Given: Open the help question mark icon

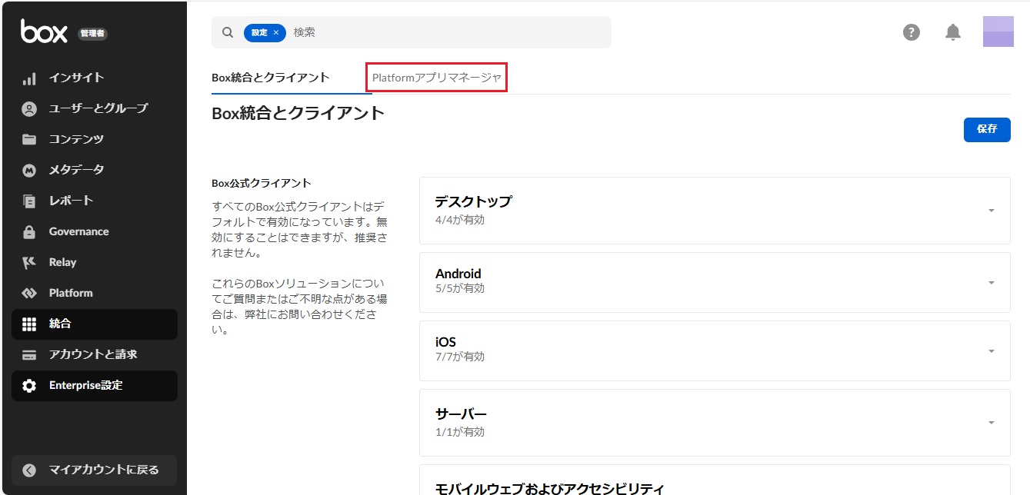Looking at the screenshot, I should (912, 32).
